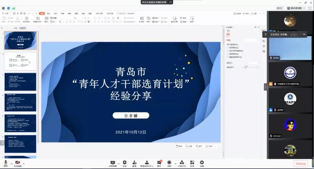Tick the last checkbox in fill panel
Viewport: 314px width, 169px height.
(x=228, y=57)
